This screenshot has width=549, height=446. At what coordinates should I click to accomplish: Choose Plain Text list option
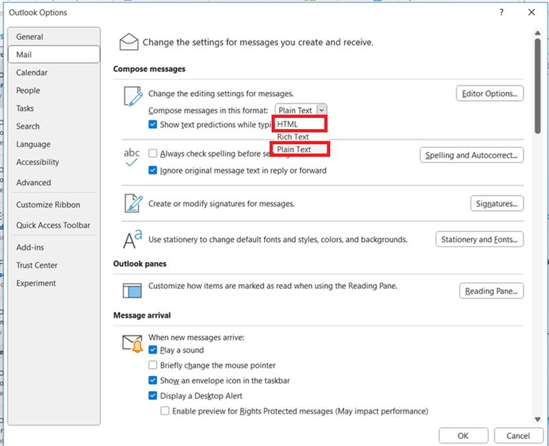pos(300,149)
